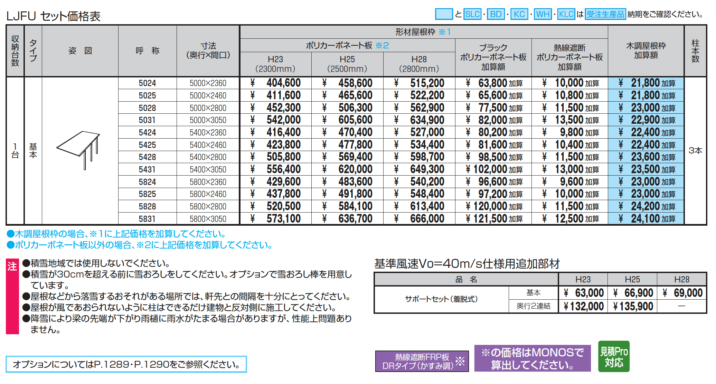
Task: Click the 木調屋根枠 加算額 header
Action: click(646, 50)
